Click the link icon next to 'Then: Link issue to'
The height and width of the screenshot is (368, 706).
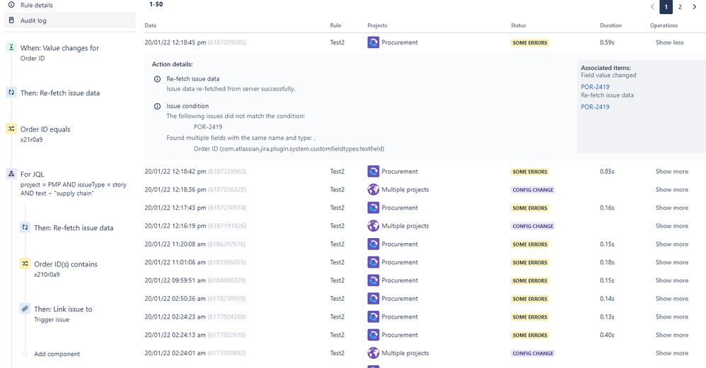(x=25, y=309)
